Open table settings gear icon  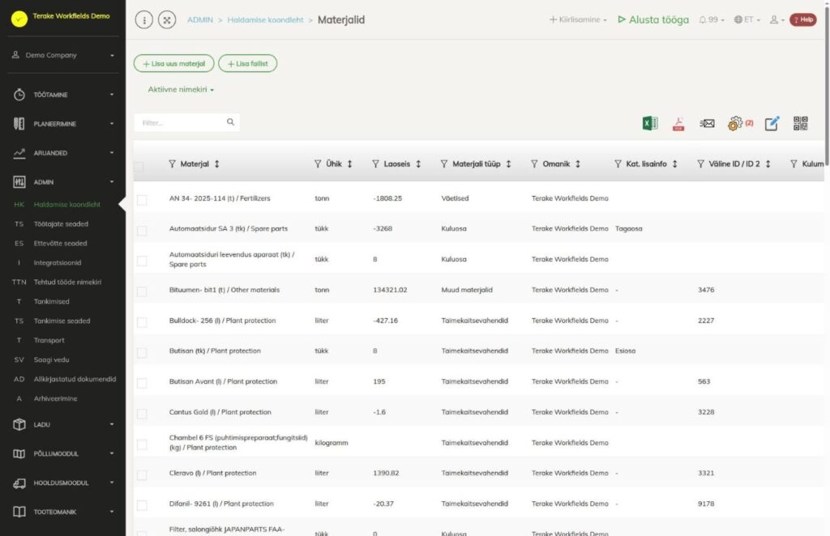[734, 124]
